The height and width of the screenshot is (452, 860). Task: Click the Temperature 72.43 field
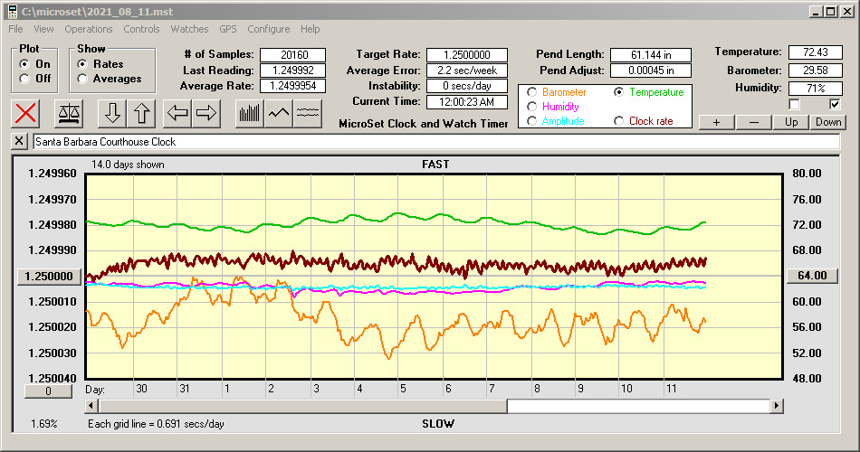(x=815, y=52)
